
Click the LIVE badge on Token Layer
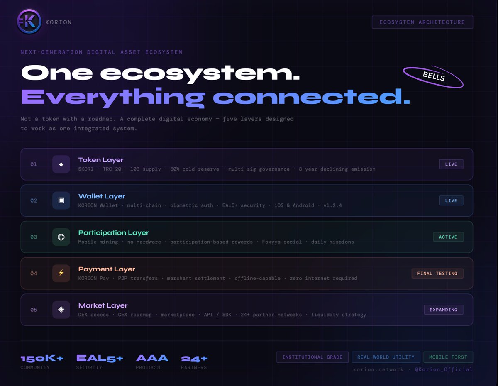coord(451,164)
